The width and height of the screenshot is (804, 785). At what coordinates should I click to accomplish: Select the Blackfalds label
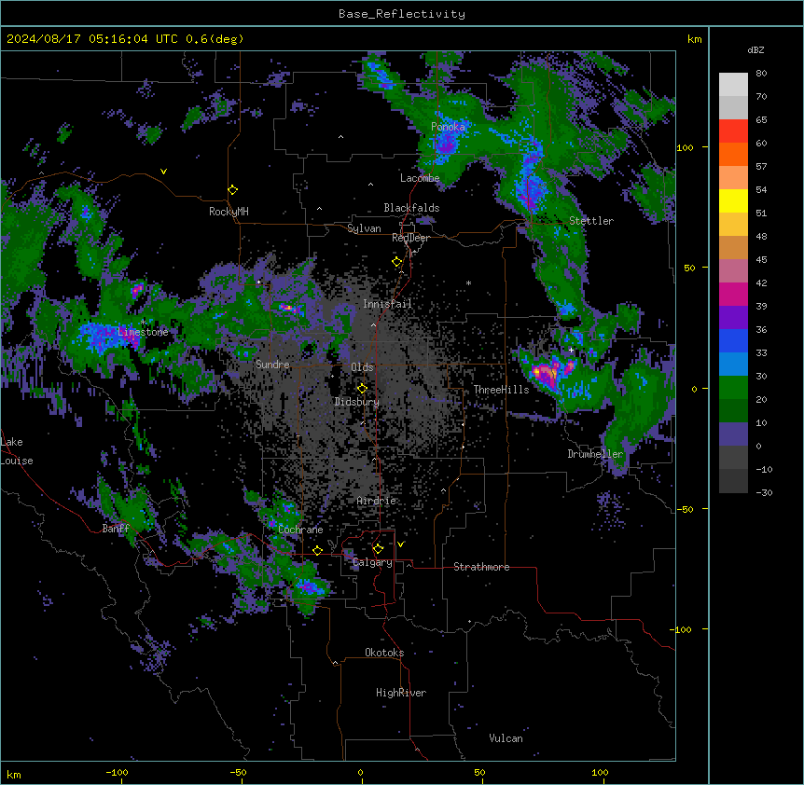(x=411, y=208)
